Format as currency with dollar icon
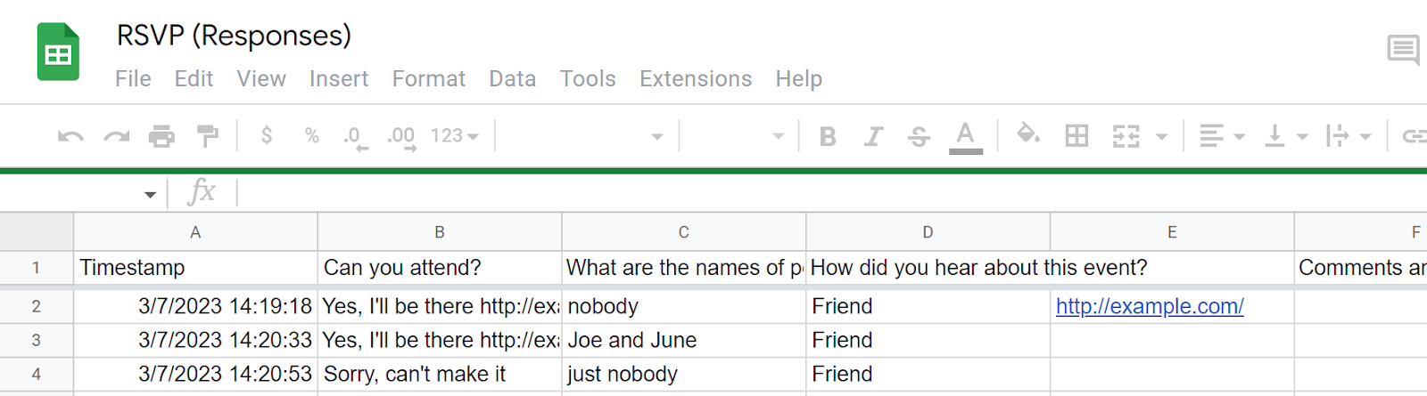The image size is (1427, 396). click(266, 135)
